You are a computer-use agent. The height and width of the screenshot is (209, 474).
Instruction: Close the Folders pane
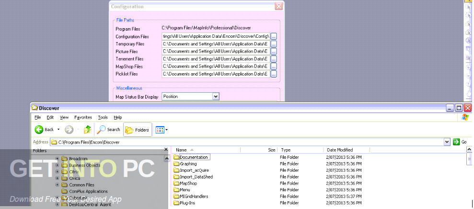(166, 150)
